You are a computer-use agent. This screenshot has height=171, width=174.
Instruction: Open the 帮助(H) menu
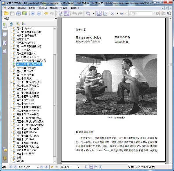pos(75,8)
